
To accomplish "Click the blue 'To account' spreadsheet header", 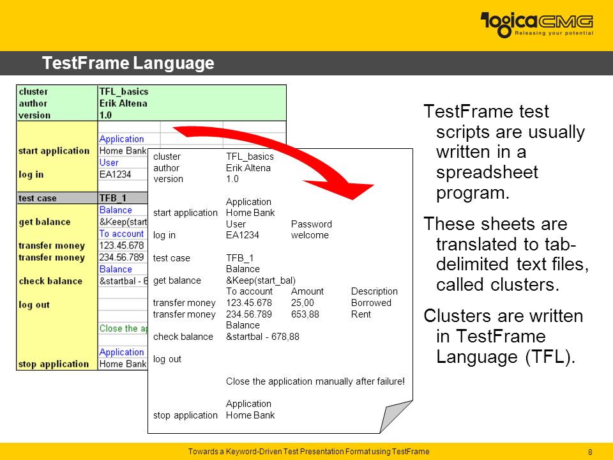I will [121, 234].
